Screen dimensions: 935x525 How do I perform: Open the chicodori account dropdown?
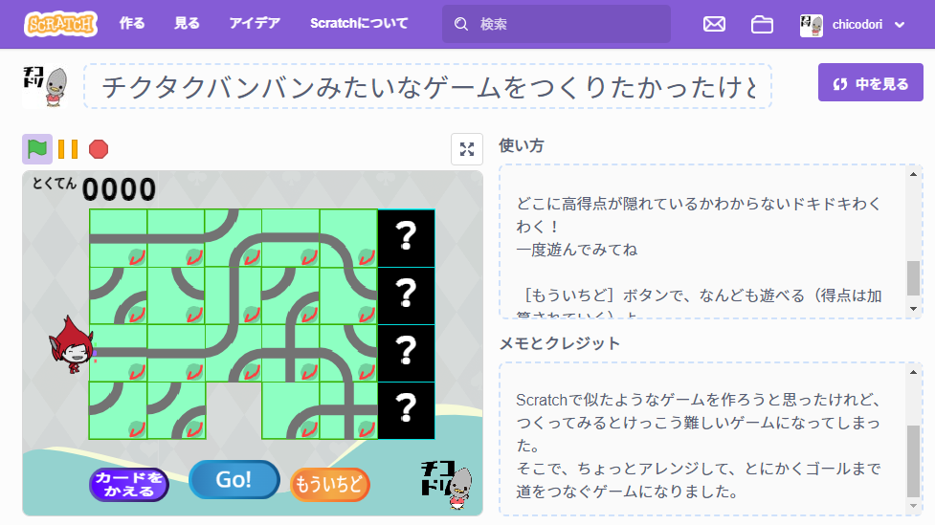coord(853,25)
